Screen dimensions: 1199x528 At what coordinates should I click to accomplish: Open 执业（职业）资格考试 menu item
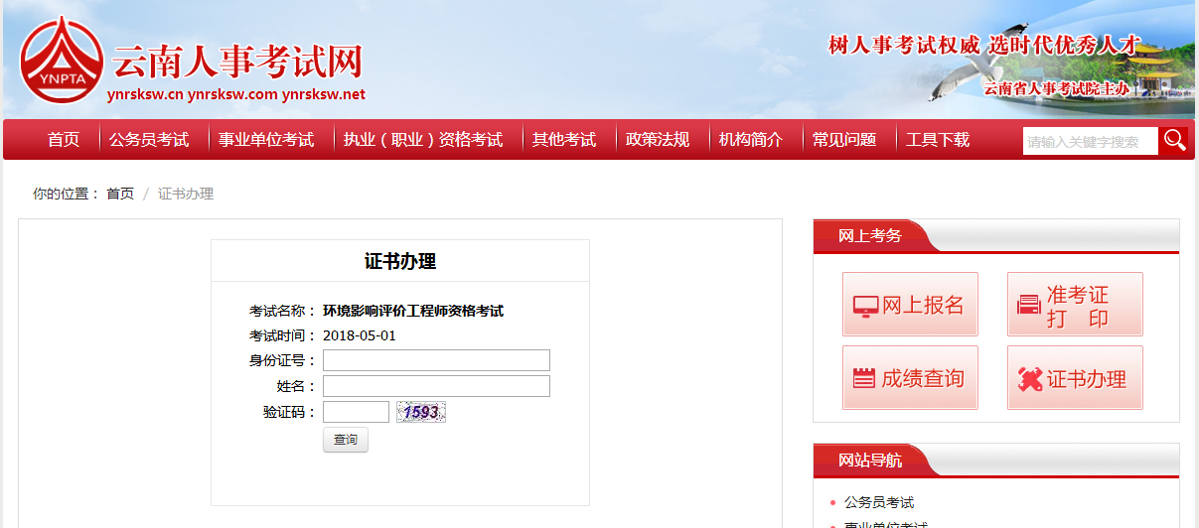click(x=423, y=140)
